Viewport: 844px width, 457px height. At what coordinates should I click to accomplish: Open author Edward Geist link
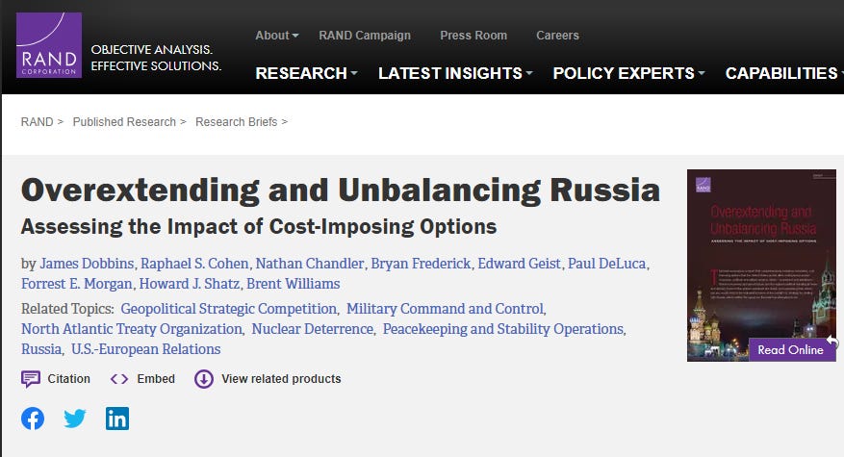coord(520,264)
